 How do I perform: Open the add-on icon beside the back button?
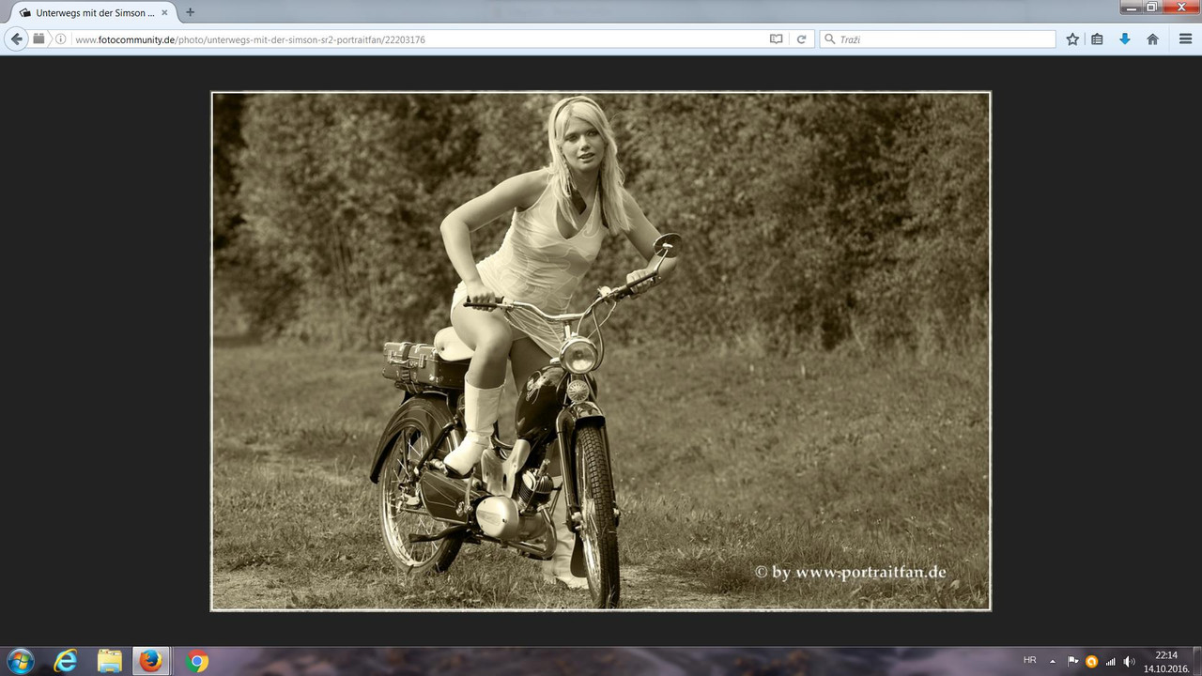pyautogui.click(x=39, y=39)
